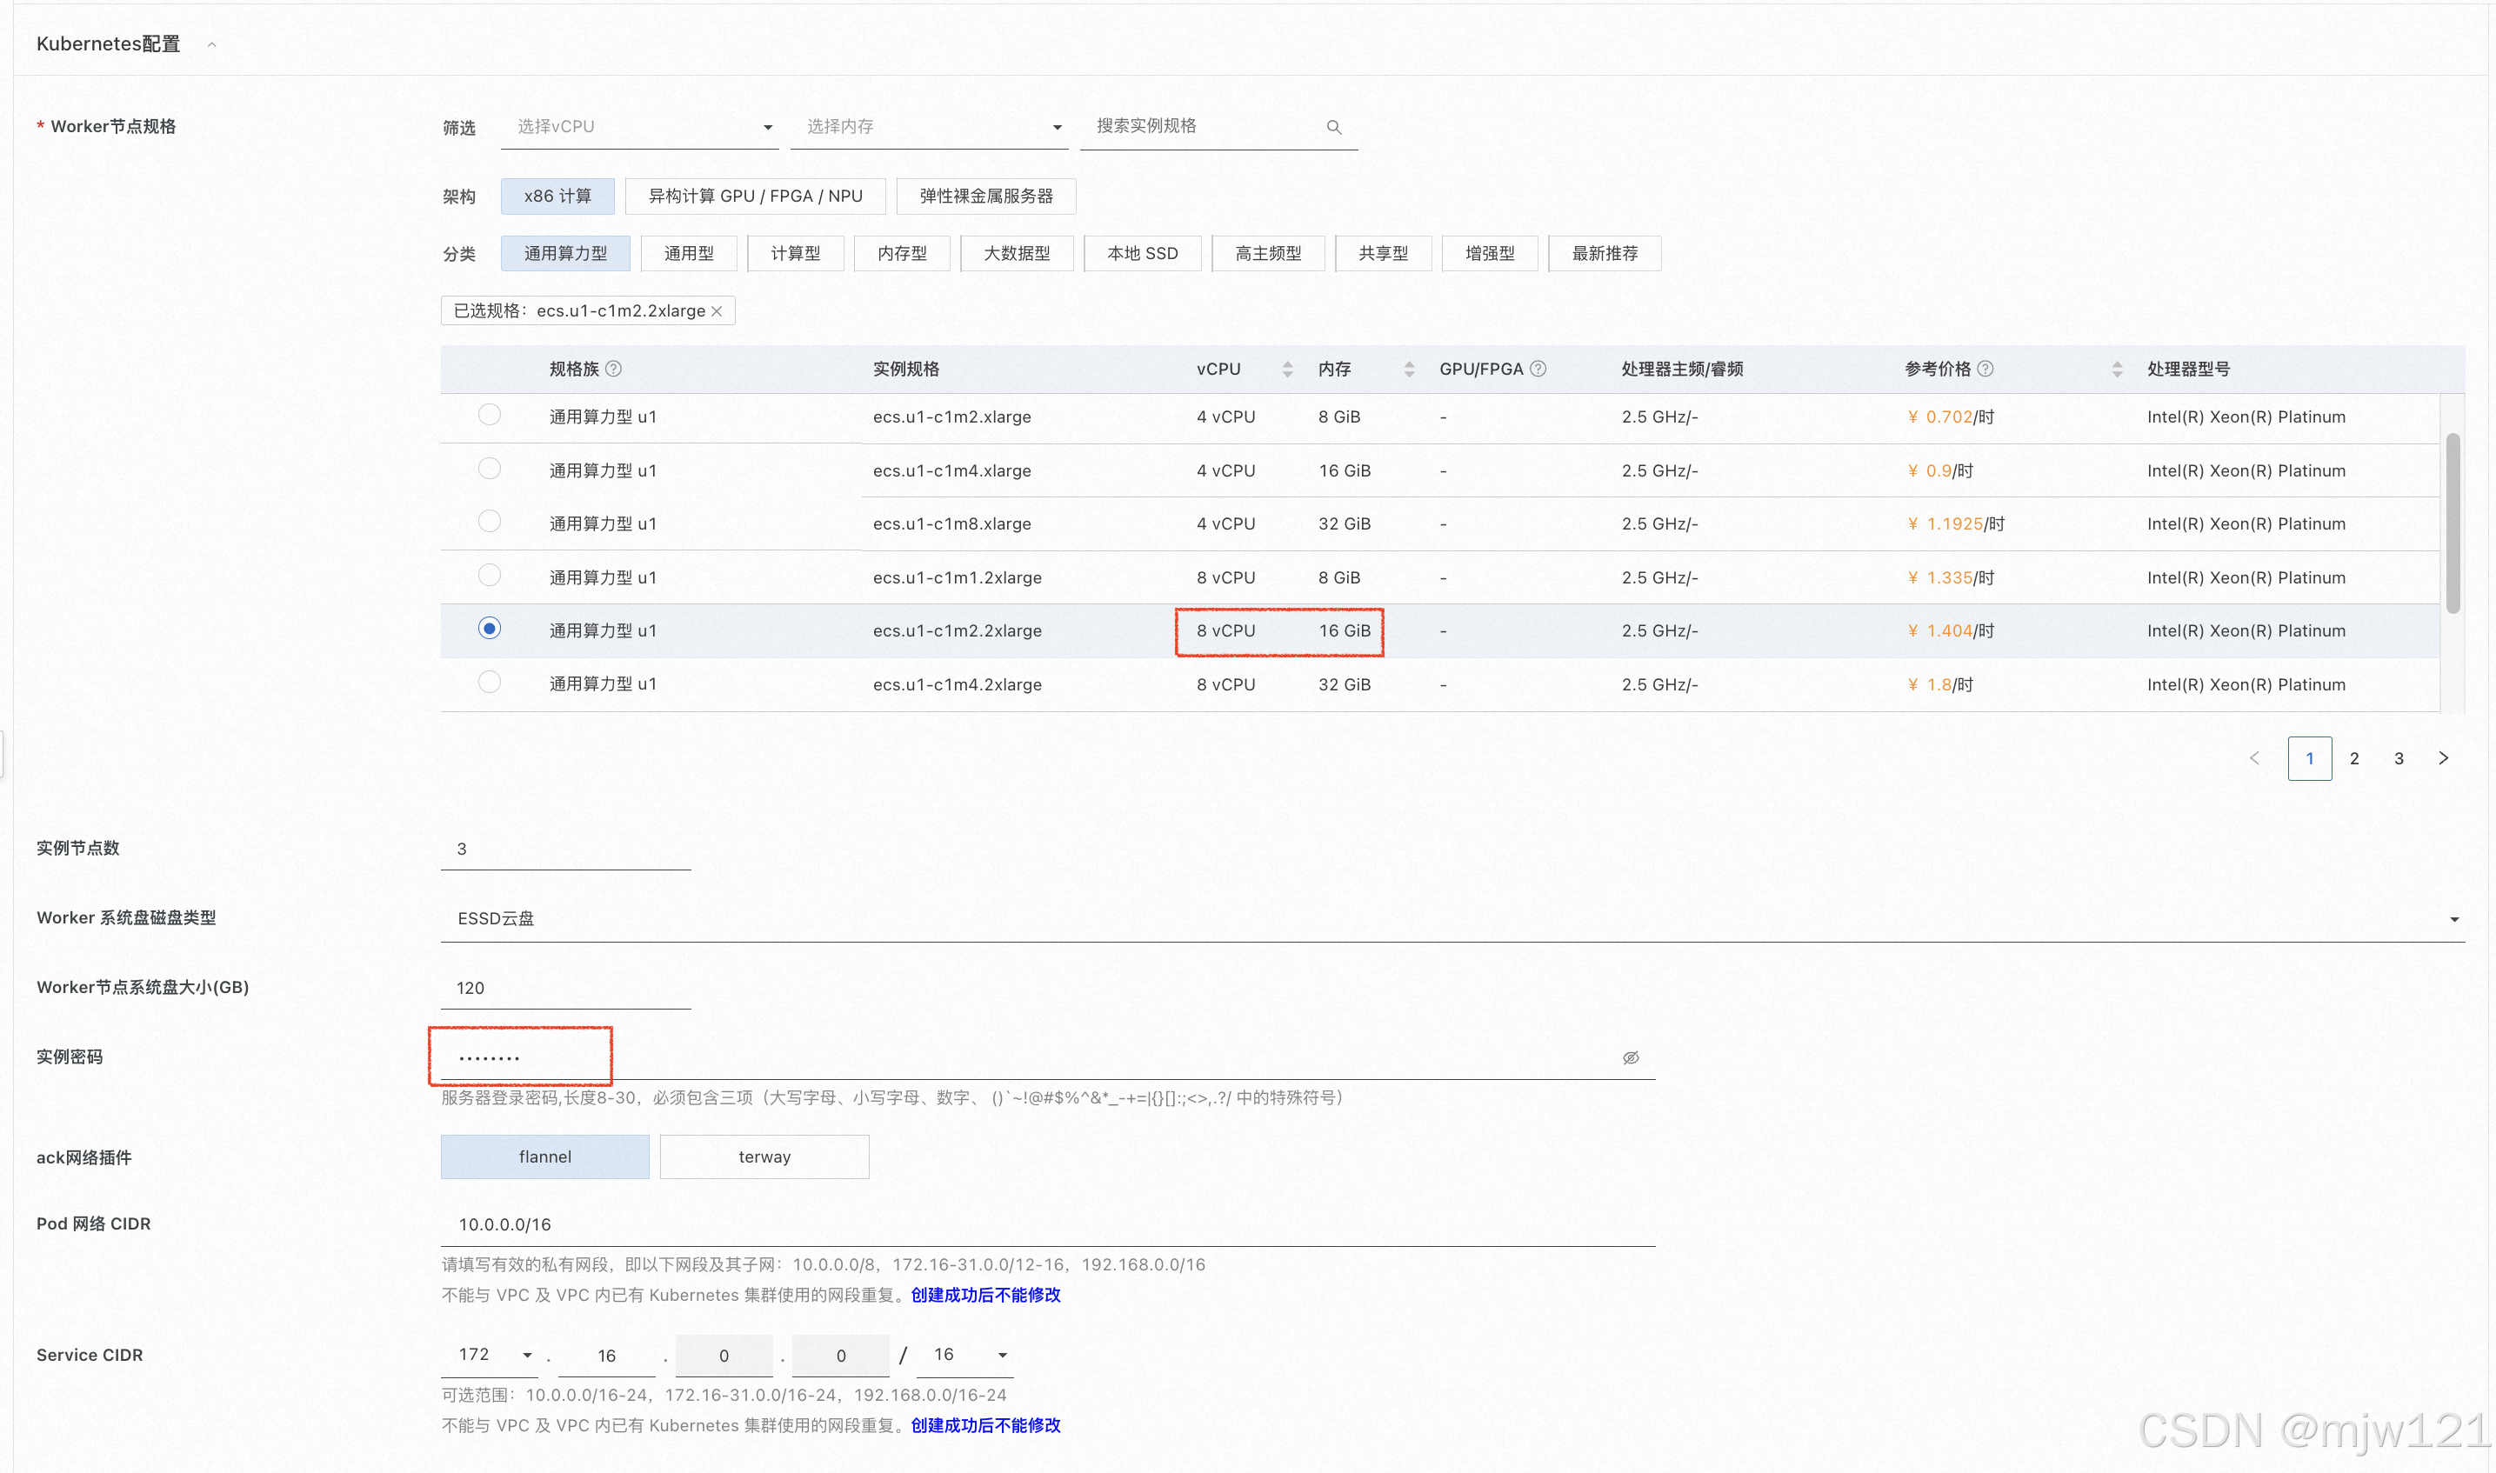Select radio for ecs.u1-c1m8.xlarge row
This screenshot has width=2496, height=1473.
(x=490, y=521)
